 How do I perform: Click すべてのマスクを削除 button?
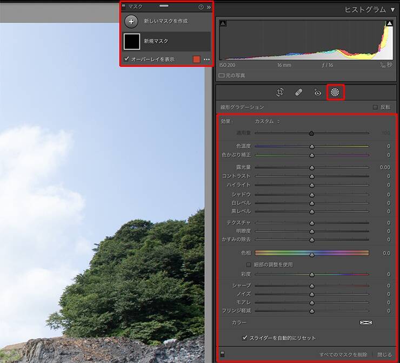[343, 354]
